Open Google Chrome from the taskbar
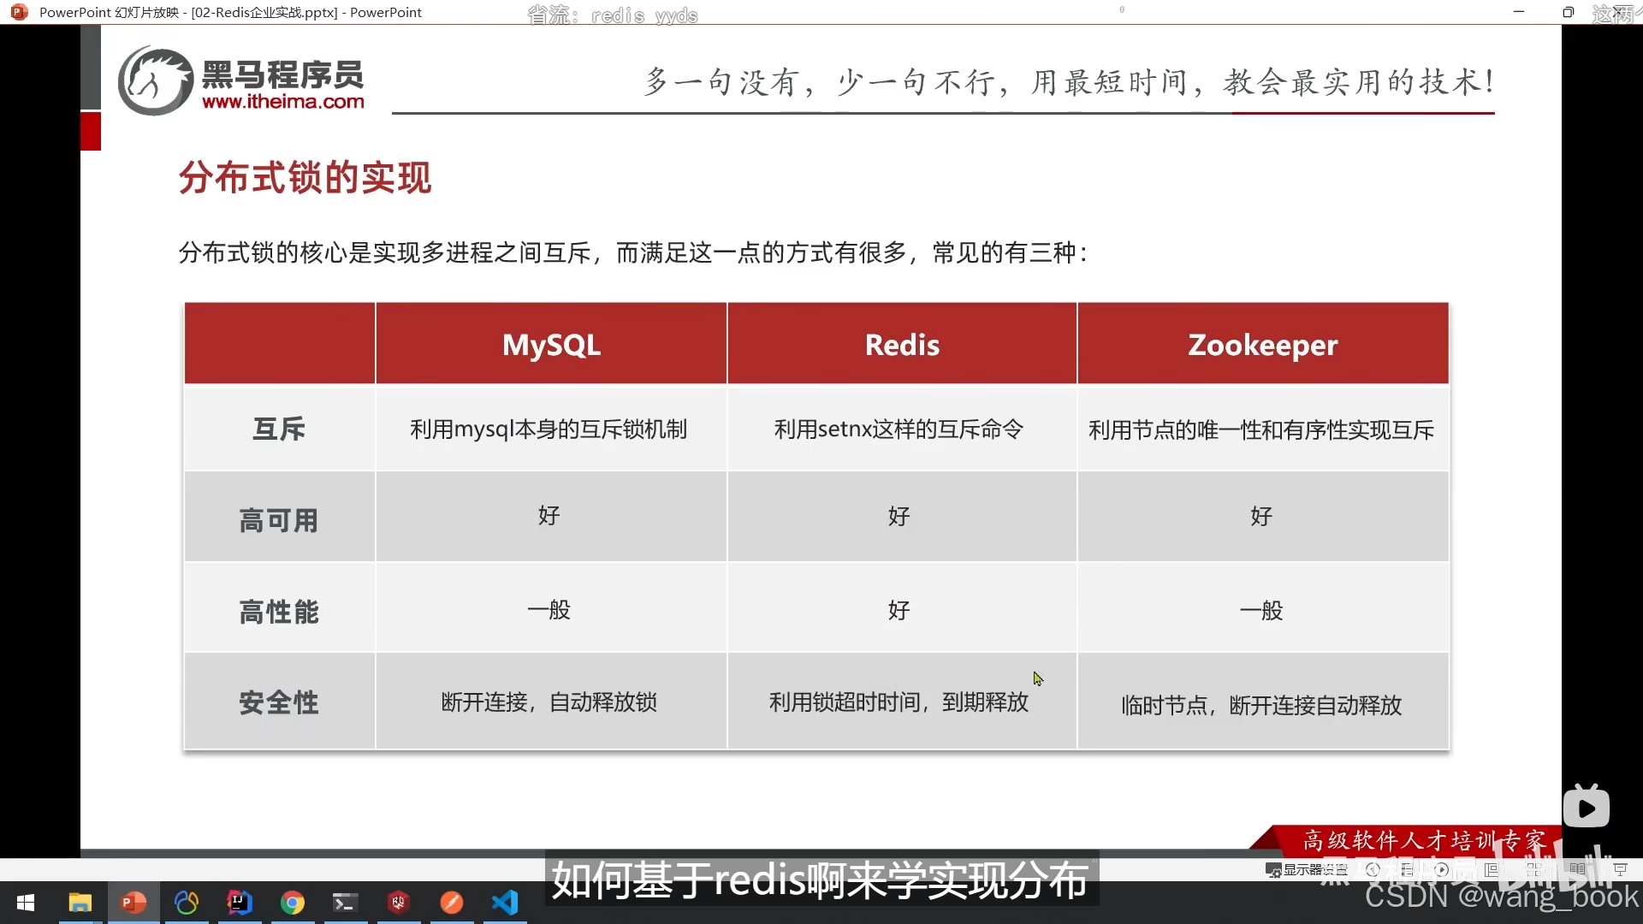This screenshot has height=924, width=1643. [x=293, y=903]
